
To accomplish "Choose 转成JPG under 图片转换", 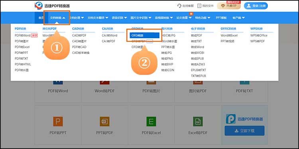I will [167, 53].
